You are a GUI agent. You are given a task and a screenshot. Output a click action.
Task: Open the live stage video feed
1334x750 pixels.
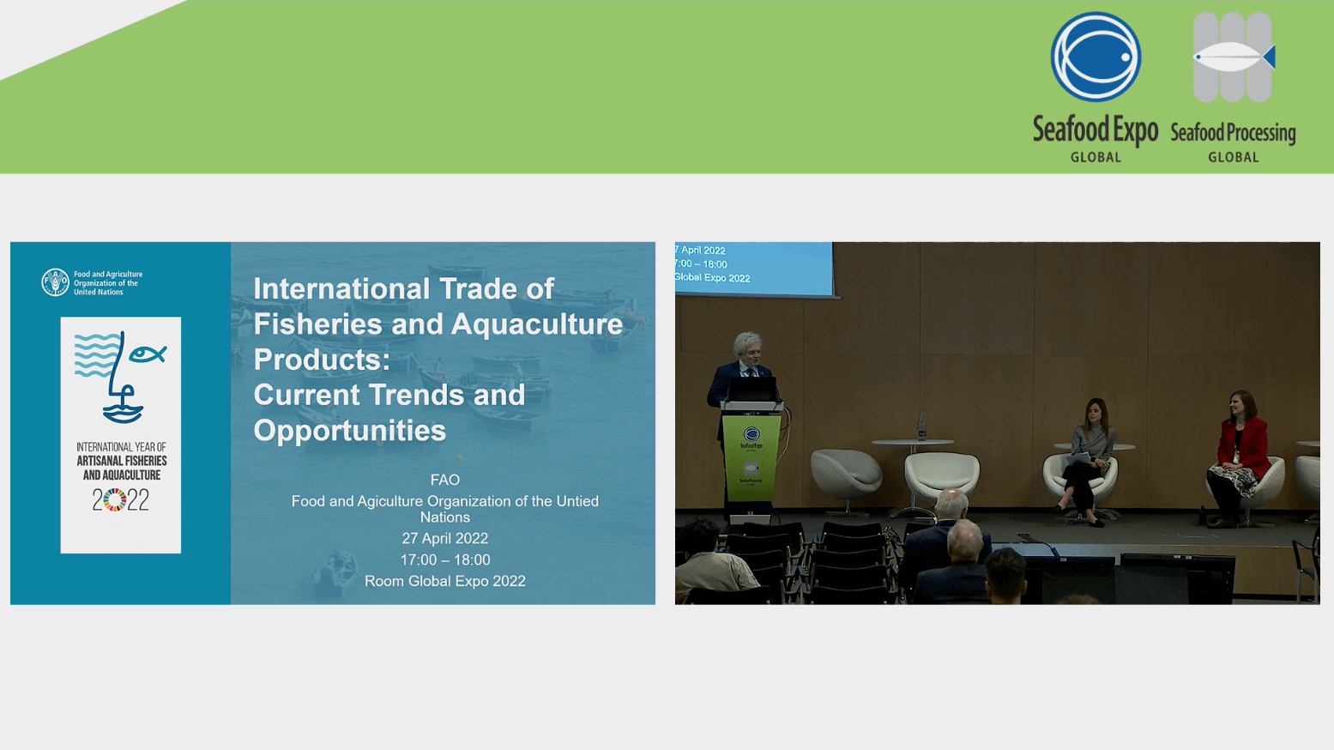click(x=997, y=423)
